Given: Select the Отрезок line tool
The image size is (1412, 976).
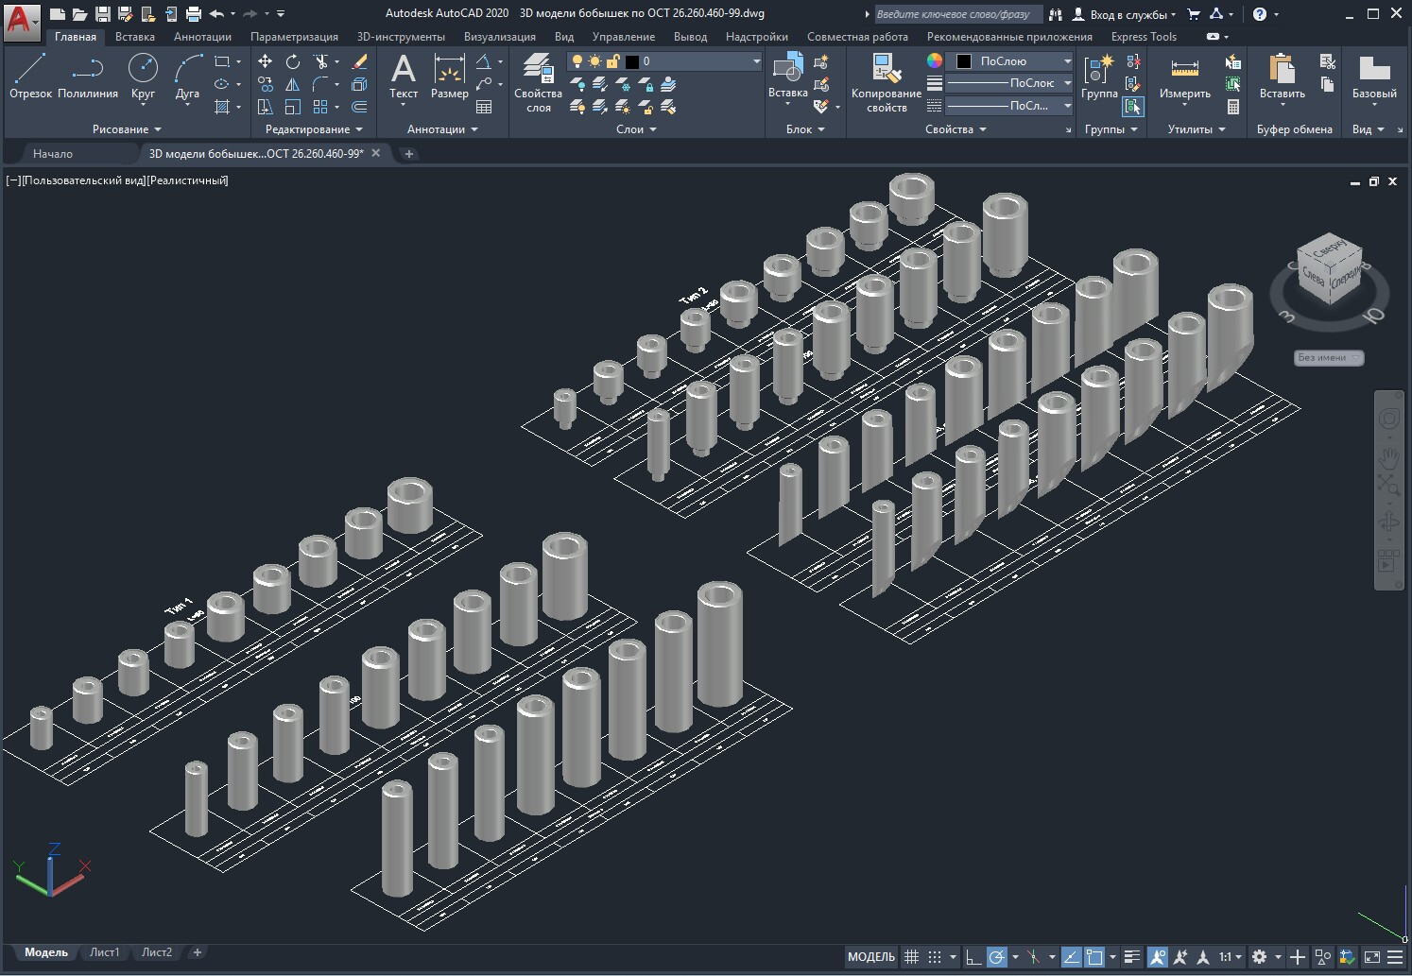Looking at the screenshot, I should 30,76.
